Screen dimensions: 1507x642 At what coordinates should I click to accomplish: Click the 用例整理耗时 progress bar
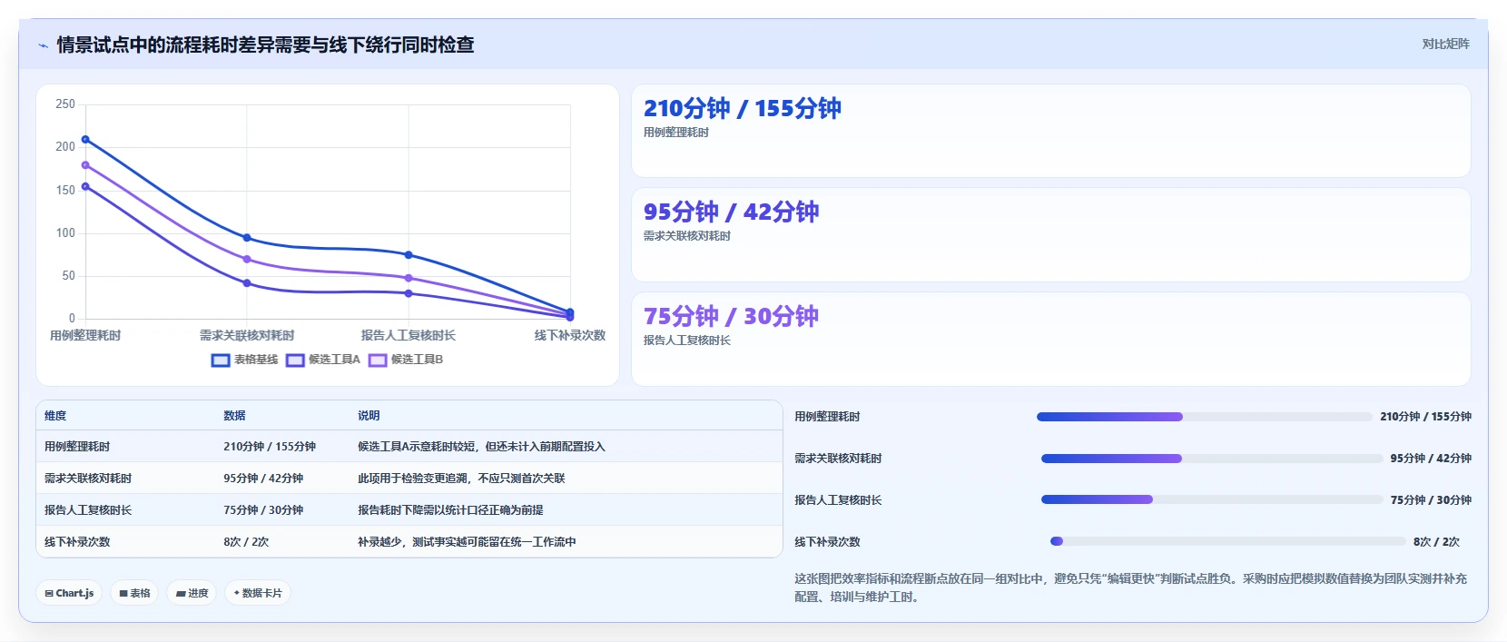pyautogui.click(x=1204, y=417)
